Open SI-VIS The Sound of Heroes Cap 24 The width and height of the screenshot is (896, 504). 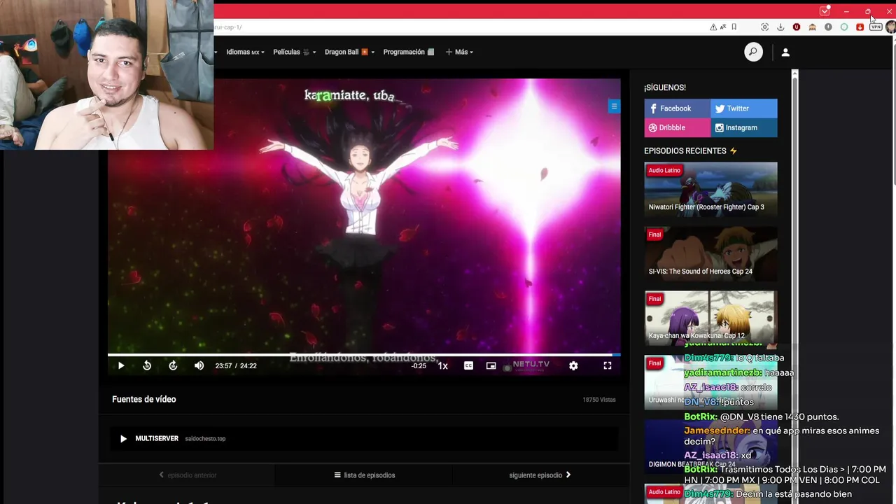click(x=710, y=253)
